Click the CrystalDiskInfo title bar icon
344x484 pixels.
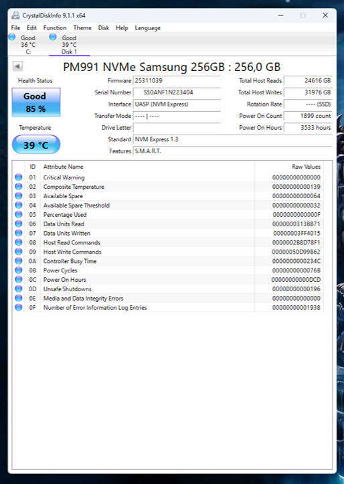[x=15, y=15]
